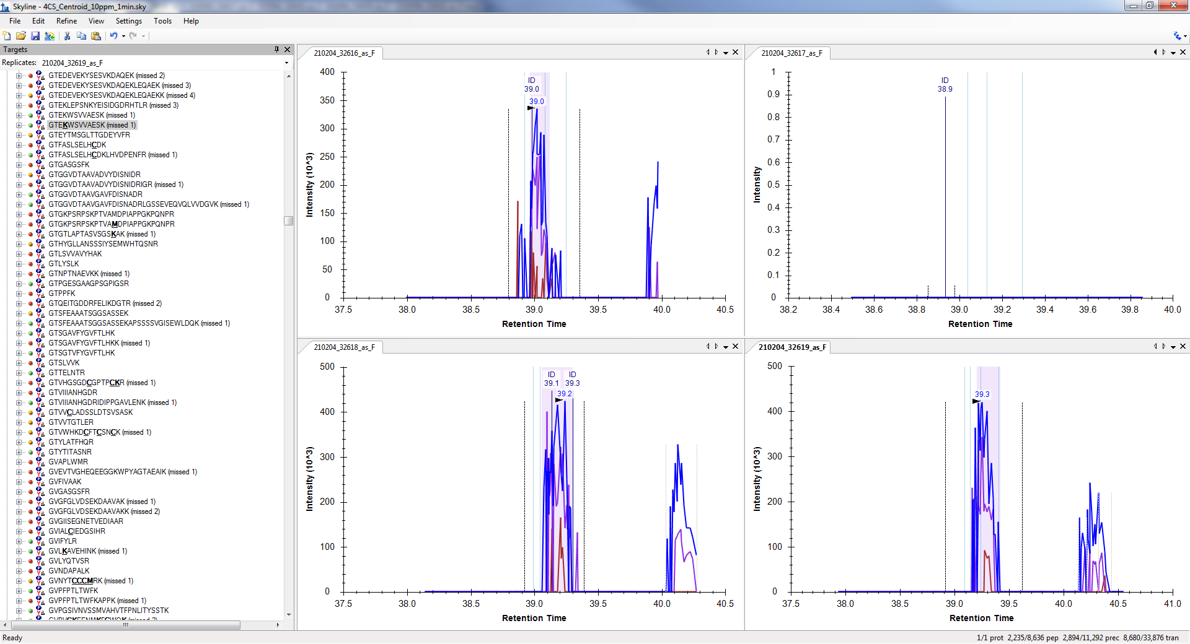The width and height of the screenshot is (1190, 644).
Task: Click the Copy icon in toolbar
Action: (81, 36)
